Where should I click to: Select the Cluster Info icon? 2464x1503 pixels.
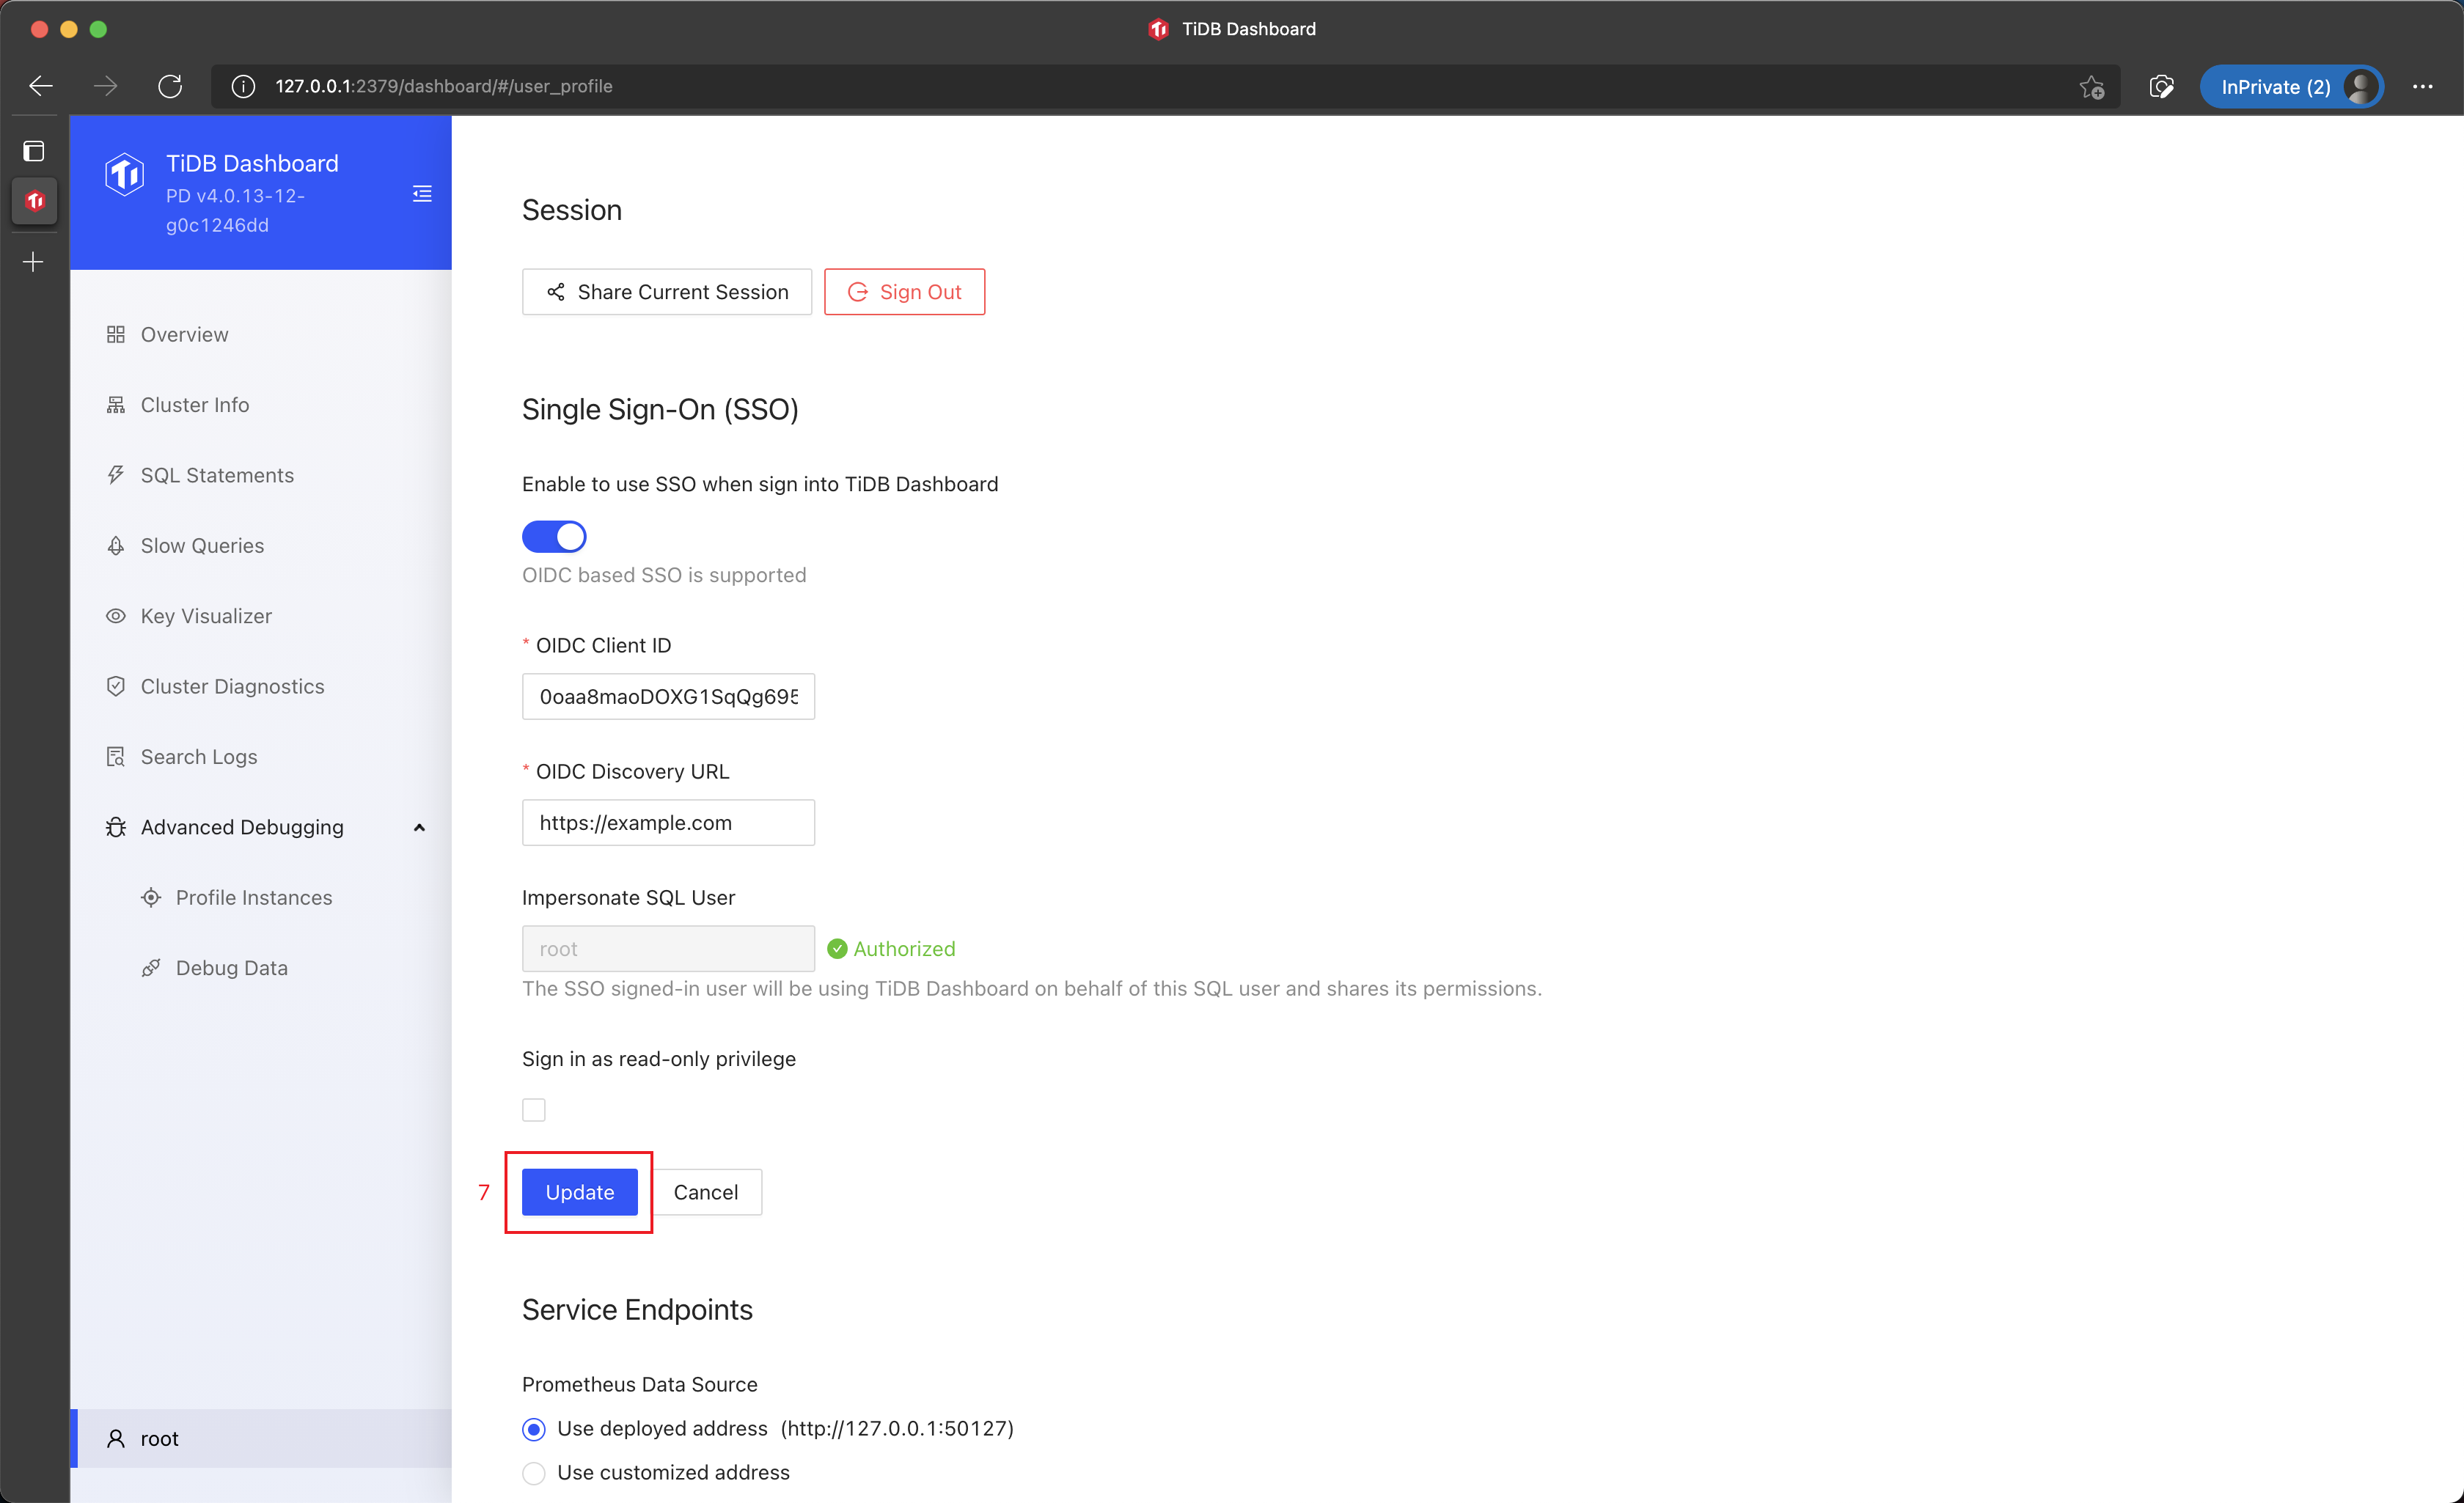point(116,404)
